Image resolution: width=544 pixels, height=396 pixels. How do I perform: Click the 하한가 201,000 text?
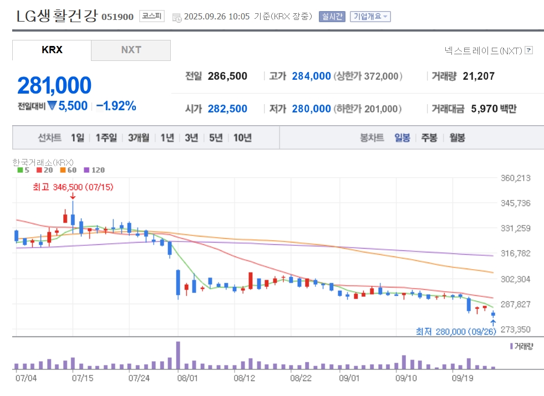coord(368,109)
